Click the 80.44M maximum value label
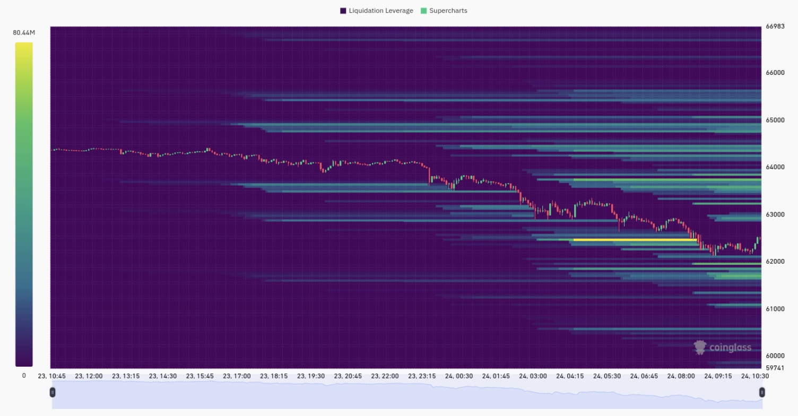798x416 pixels. point(24,33)
